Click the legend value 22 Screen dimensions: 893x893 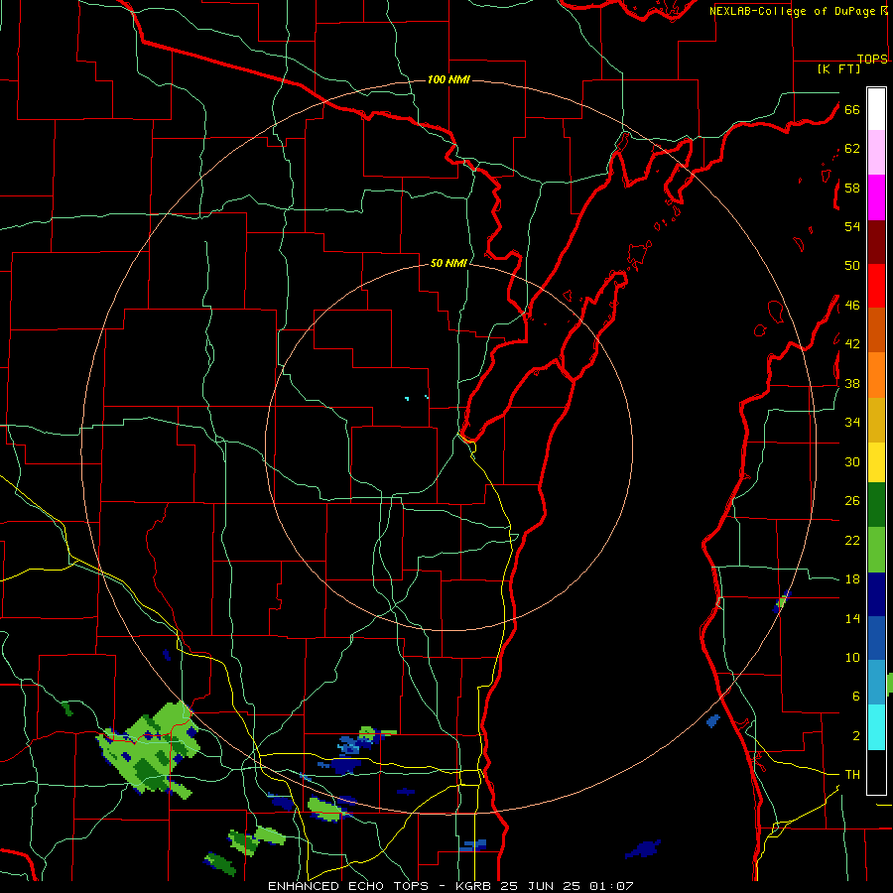[852, 540]
